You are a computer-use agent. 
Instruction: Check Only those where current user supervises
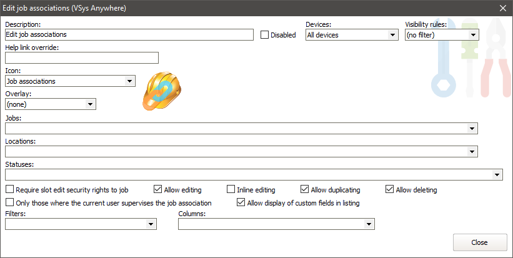pos(9,202)
